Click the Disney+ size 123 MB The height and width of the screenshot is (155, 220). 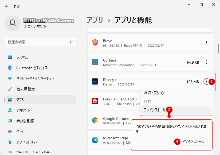[192, 82]
